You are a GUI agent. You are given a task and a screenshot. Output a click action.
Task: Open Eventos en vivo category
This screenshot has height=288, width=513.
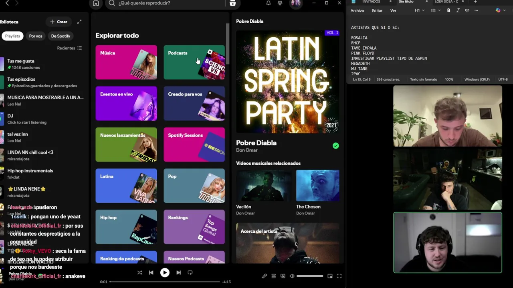pos(126,104)
